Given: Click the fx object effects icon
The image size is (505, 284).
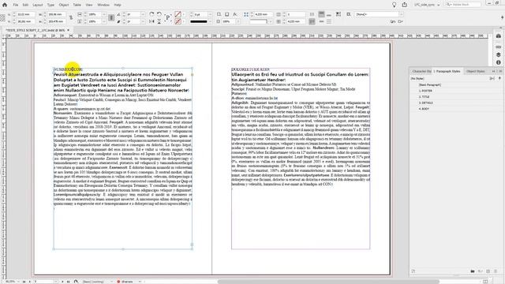Looking at the screenshot, I should (x=235, y=14).
